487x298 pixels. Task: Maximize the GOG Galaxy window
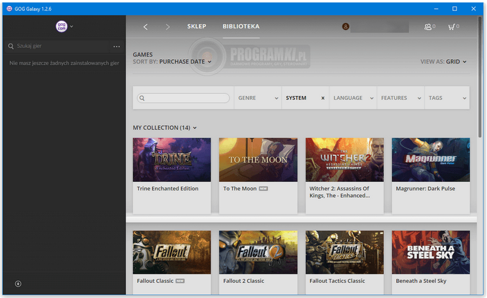click(x=455, y=8)
